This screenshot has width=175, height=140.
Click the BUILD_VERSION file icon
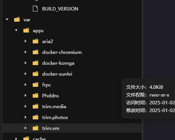(35, 9)
